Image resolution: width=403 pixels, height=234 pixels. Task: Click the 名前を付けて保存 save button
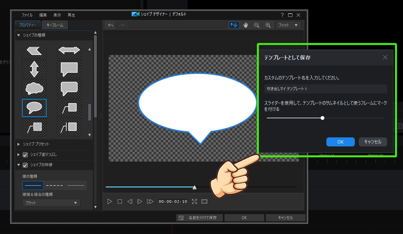click(x=199, y=218)
